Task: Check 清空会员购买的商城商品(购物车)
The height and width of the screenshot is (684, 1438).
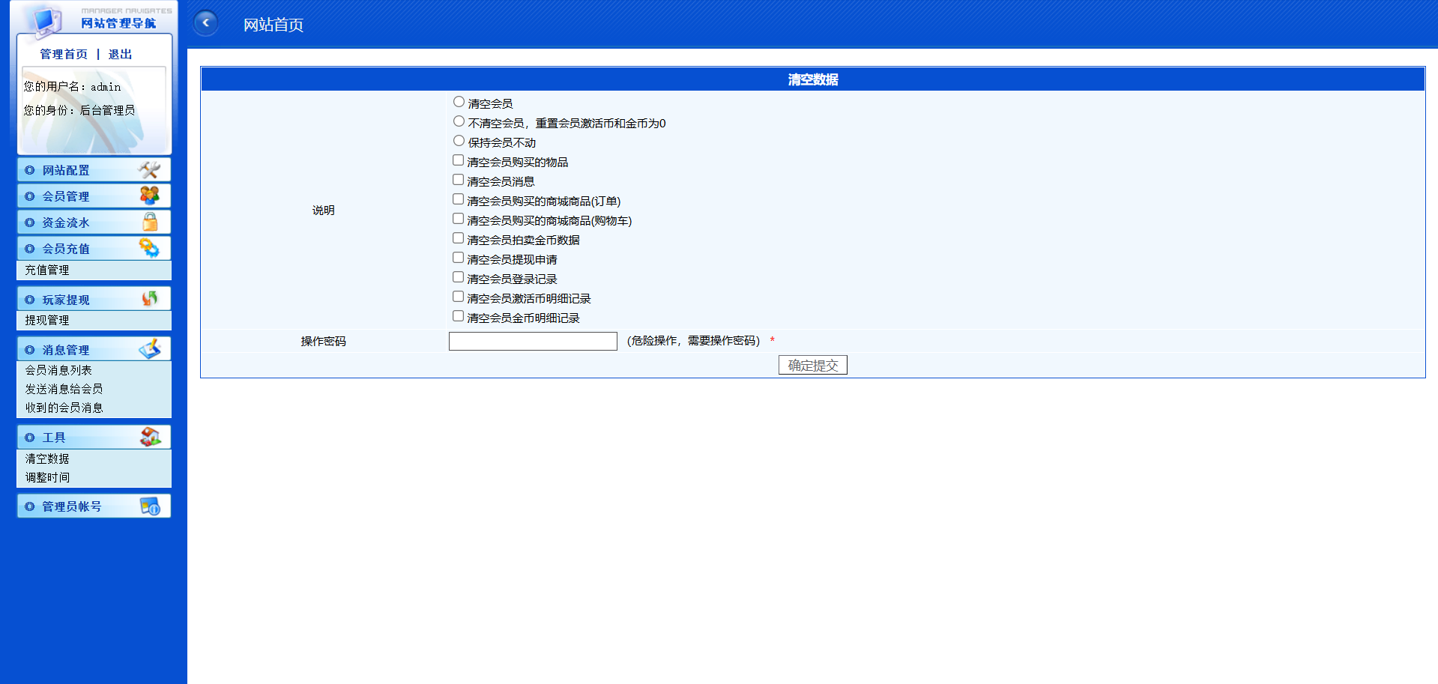Action: (x=458, y=219)
